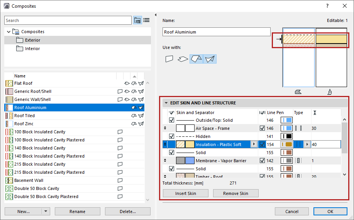Image resolution: width=354 pixels, height=220 pixels.
Task: Confirm with the OK button
Action: (330, 212)
